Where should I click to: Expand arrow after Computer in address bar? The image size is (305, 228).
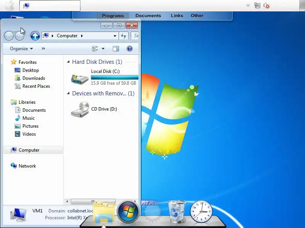tap(82, 36)
